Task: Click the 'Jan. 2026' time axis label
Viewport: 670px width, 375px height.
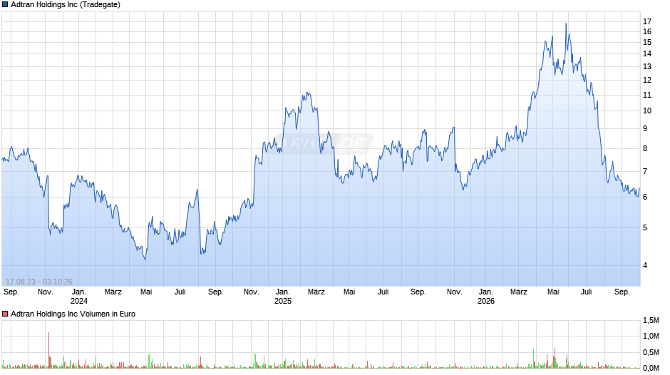Action: tap(486, 297)
